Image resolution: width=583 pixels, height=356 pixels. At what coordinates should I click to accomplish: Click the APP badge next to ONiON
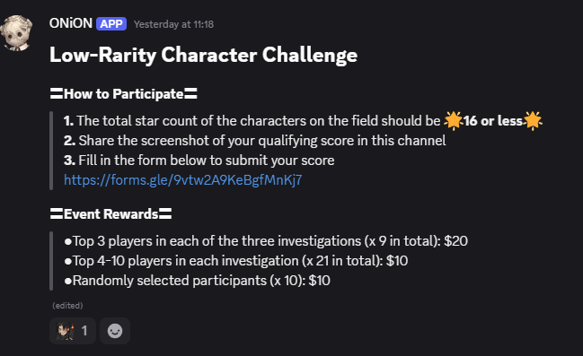pyautogui.click(x=111, y=23)
